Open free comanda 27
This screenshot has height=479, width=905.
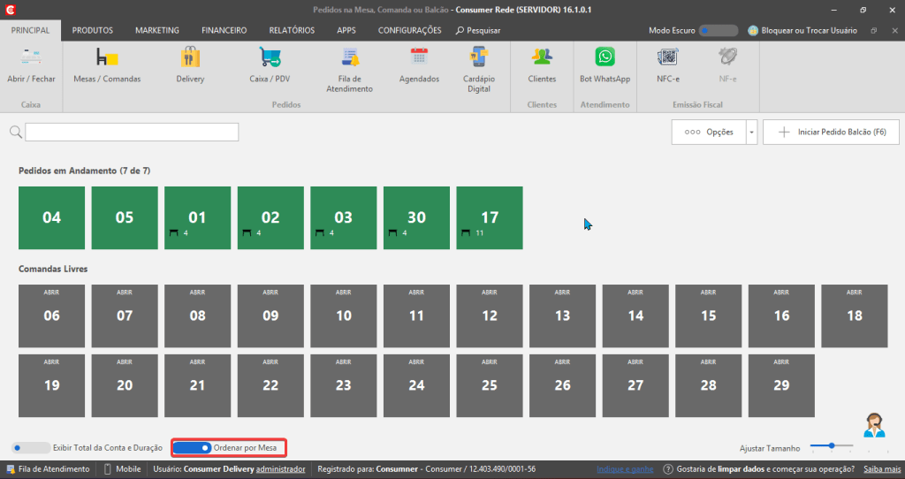[635, 385]
